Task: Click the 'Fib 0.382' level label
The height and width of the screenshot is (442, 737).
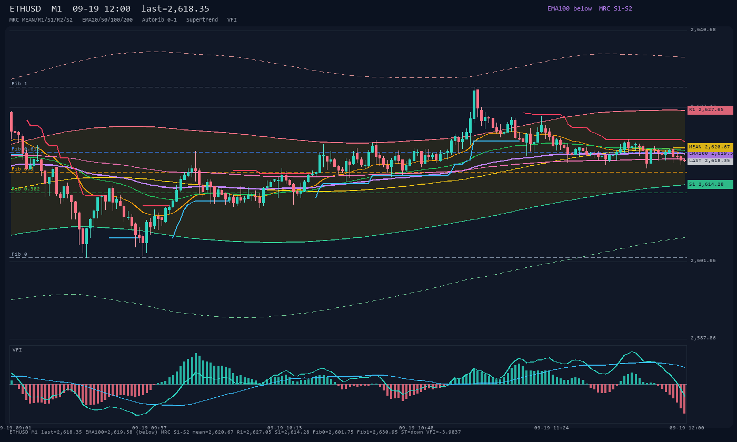Action: (26, 189)
